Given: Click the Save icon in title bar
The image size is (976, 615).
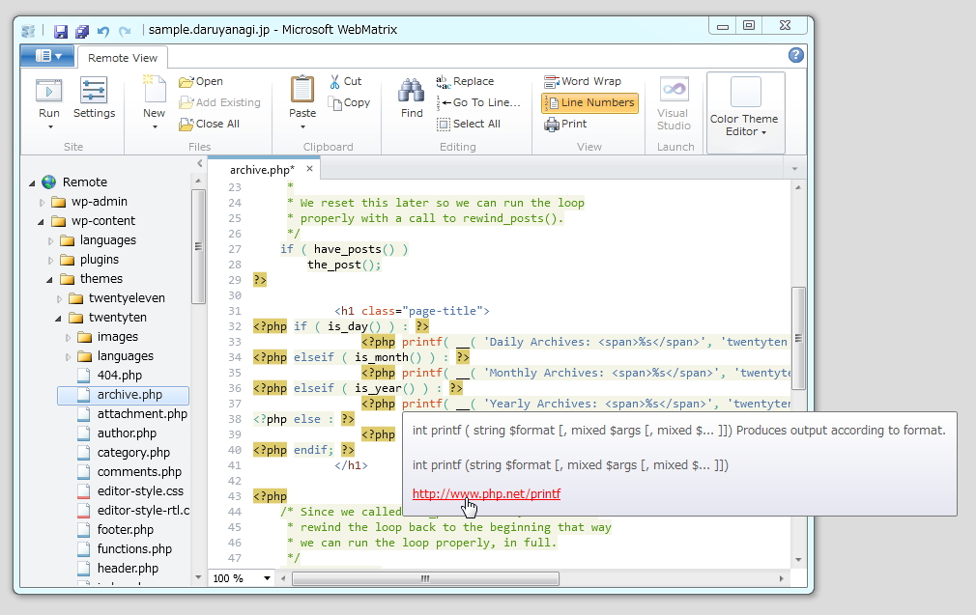Looking at the screenshot, I should click(61, 32).
